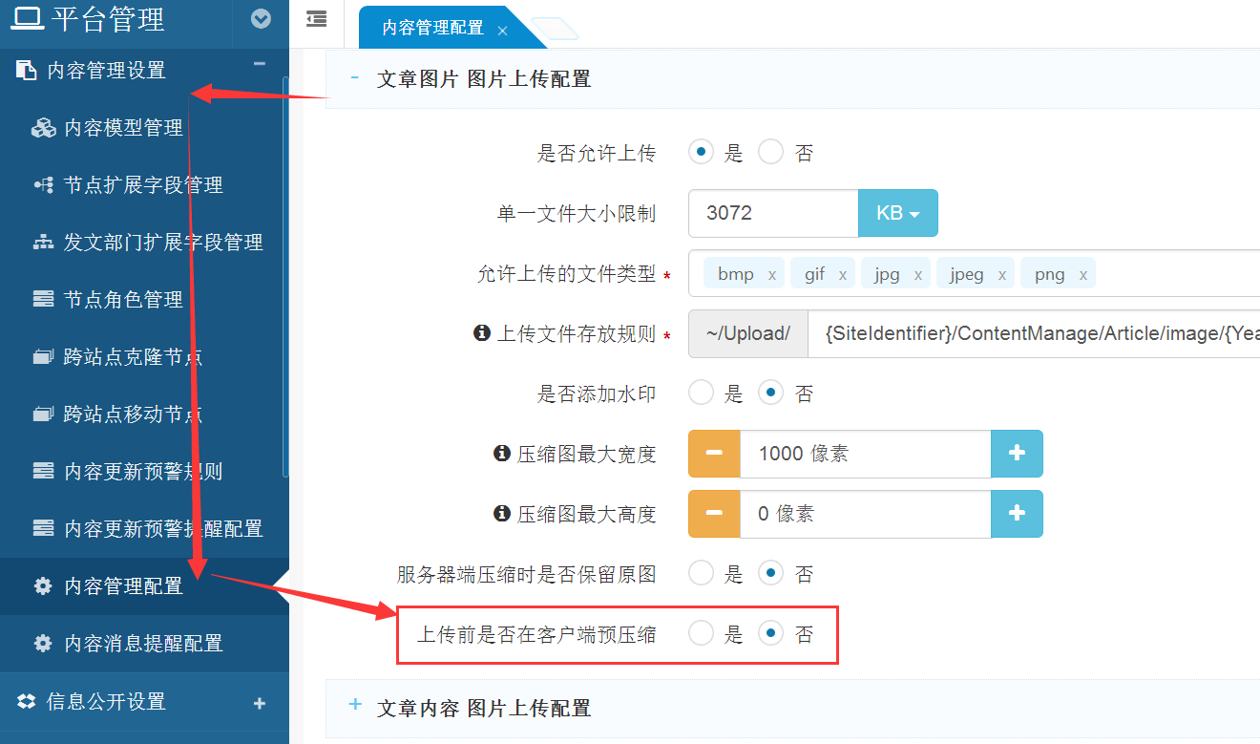Click the info icon beside 压缩图最大宽度

502,454
